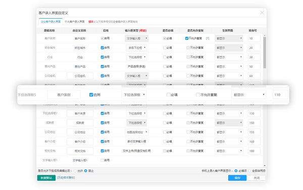Open 地图选择地址 dropdown for 公司地址

(x=136, y=132)
